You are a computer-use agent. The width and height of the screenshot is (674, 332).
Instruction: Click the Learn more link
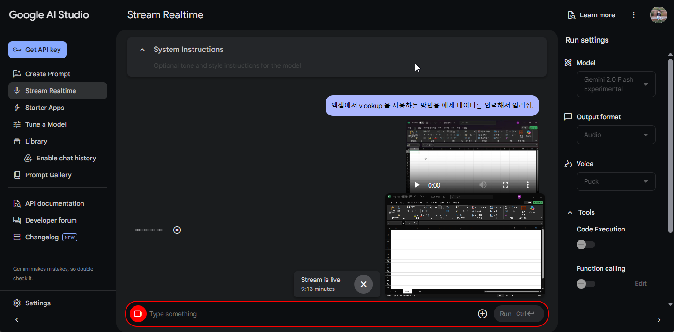pyautogui.click(x=591, y=15)
